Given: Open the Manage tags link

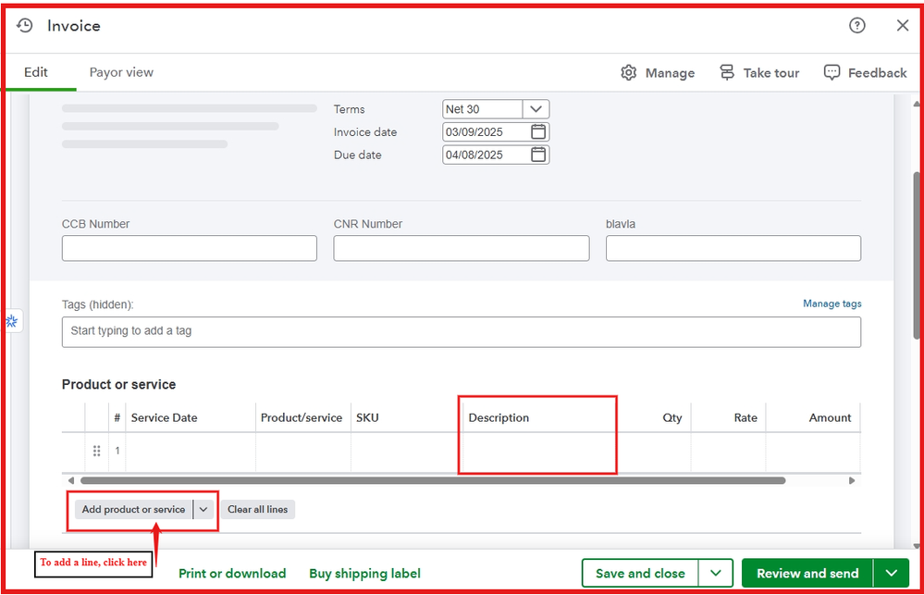Looking at the screenshot, I should coord(832,304).
